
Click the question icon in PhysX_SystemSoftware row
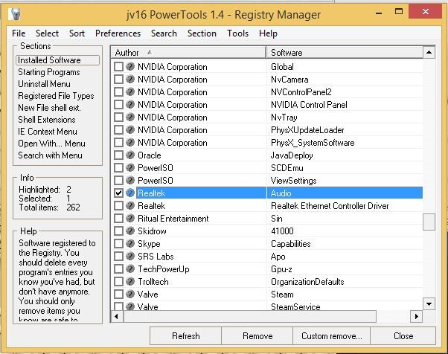tap(130, 142)
